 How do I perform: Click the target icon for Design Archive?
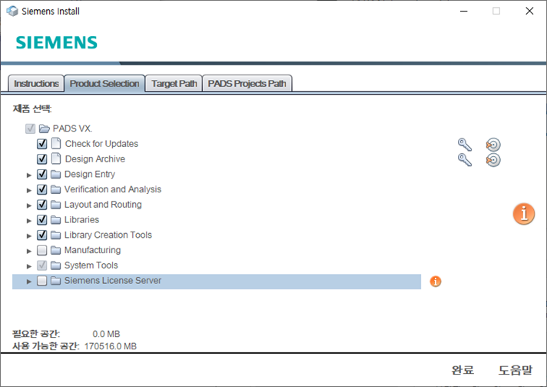(x=493, y=159)
